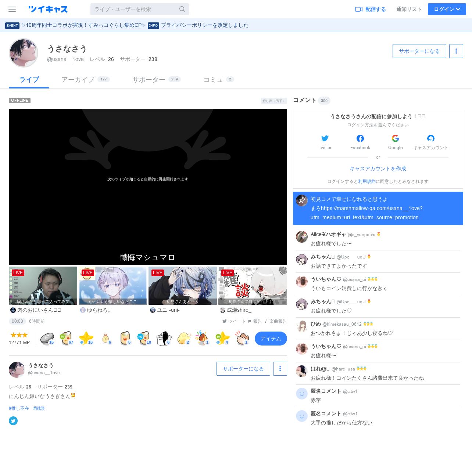Click the 12771 MP star rating
The width and height of the screenshot is (472, 452).
[19, 339]
